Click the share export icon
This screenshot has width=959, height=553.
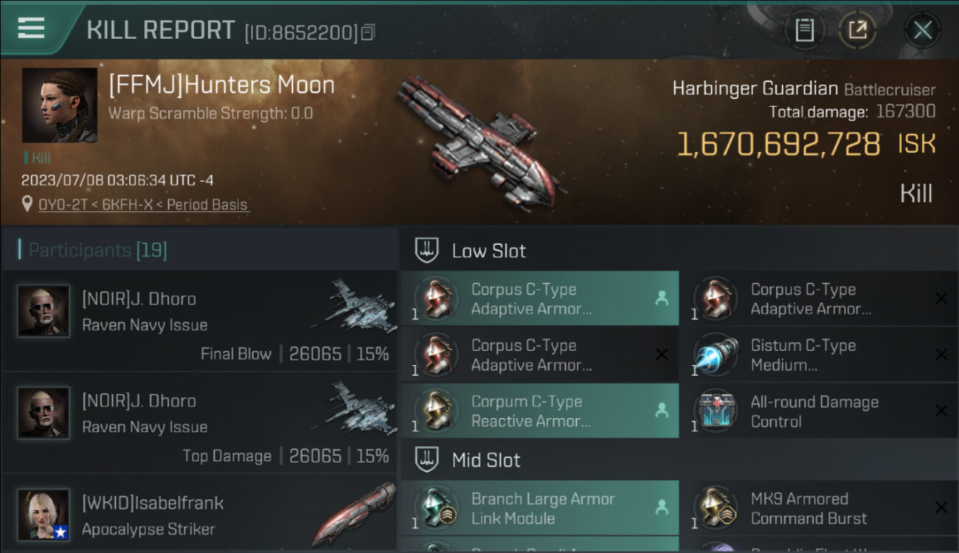click(x=857, y=30)
